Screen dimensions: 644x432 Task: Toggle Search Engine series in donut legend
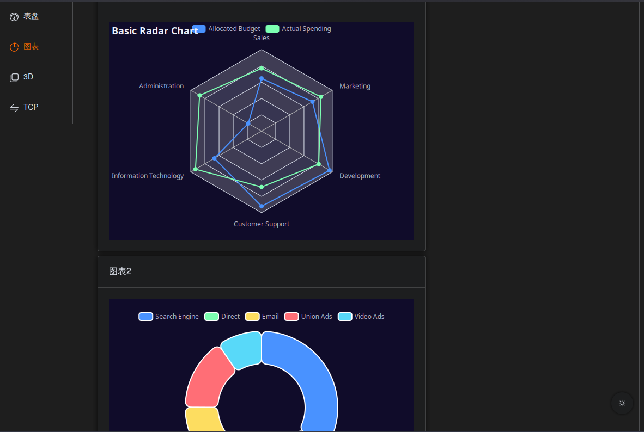coord(168,316)
